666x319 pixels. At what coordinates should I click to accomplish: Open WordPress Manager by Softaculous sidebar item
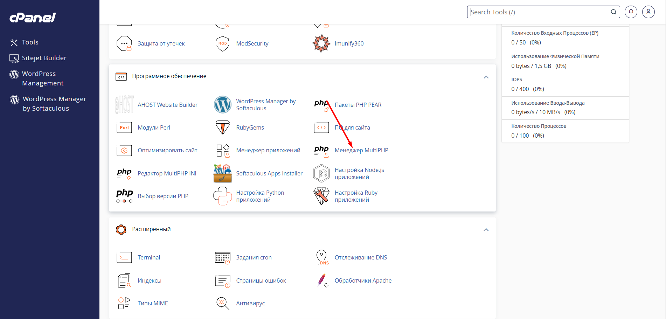coord(54,104)
